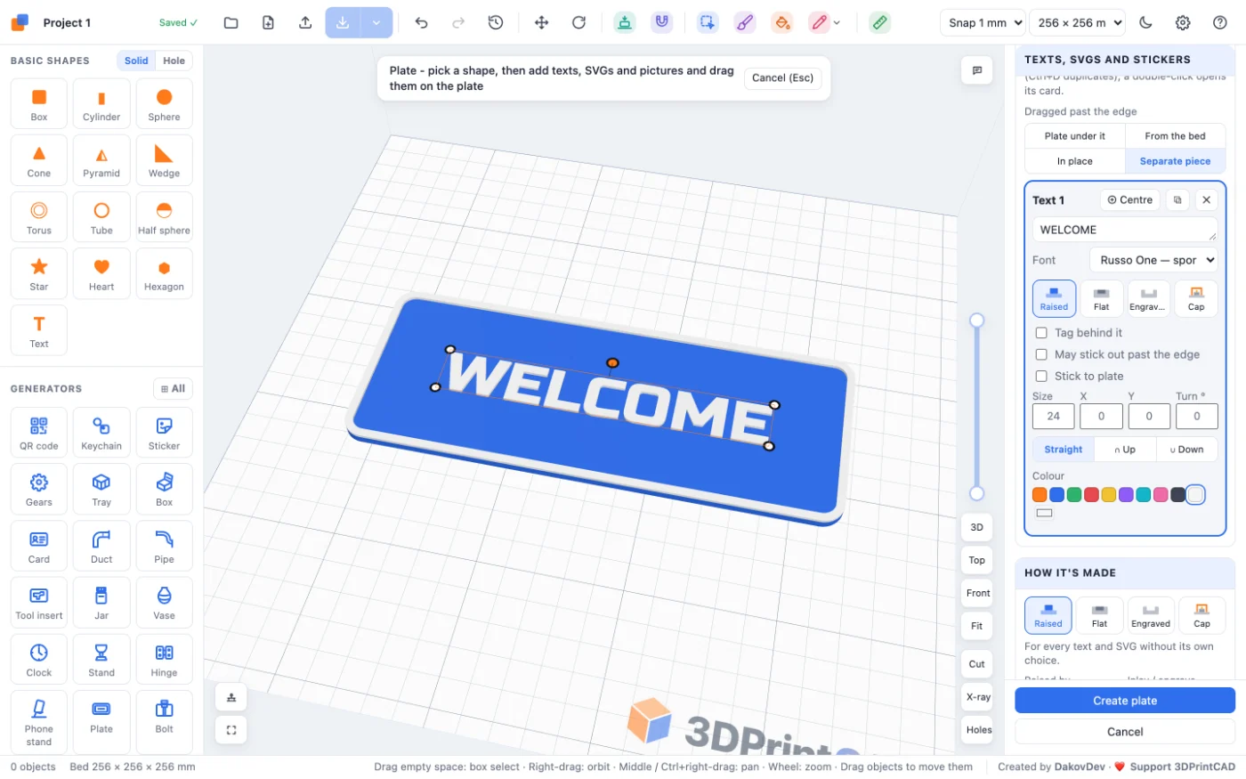Open the Keychain generator
The image size is (1246, 779).
click(x=101, y=433)
